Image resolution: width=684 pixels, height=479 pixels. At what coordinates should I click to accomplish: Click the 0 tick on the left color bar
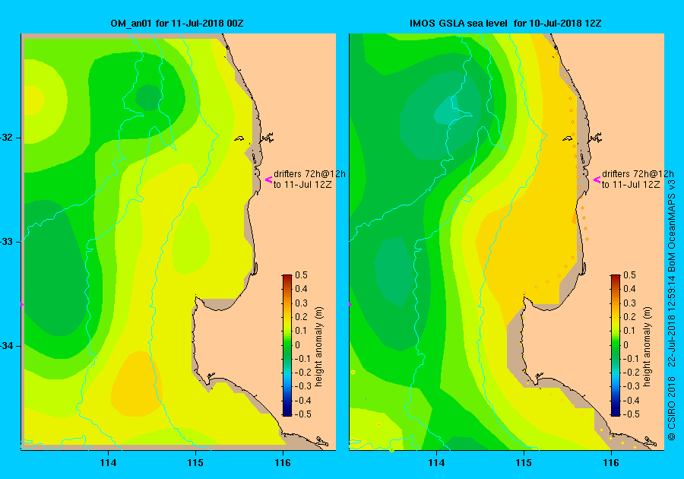[x=297, y=344]
